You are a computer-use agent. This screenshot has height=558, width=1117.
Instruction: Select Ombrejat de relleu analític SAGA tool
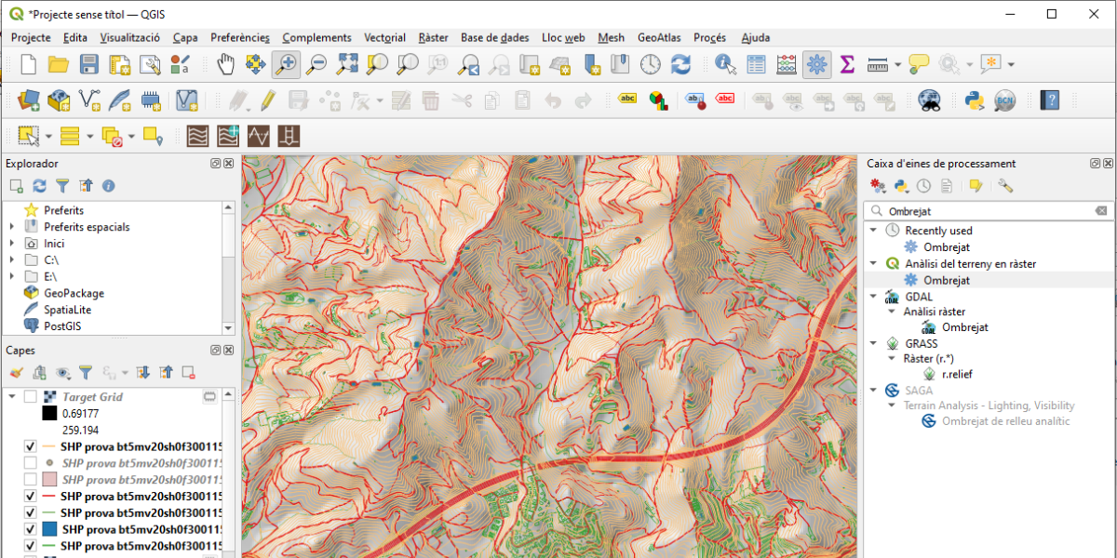click(1006, 421)
